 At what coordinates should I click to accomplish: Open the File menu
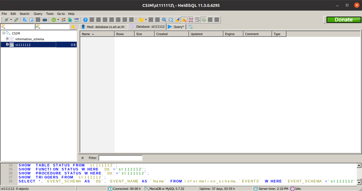tap(4, 14)
